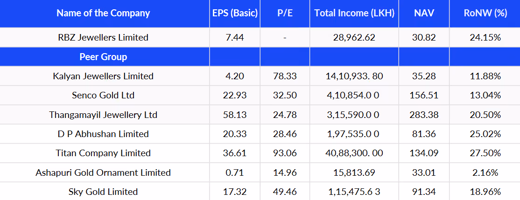The height and width of the screenshot is (200, 520).
Task: Select the 'Peer Group' section label
Action: (103, 57)
